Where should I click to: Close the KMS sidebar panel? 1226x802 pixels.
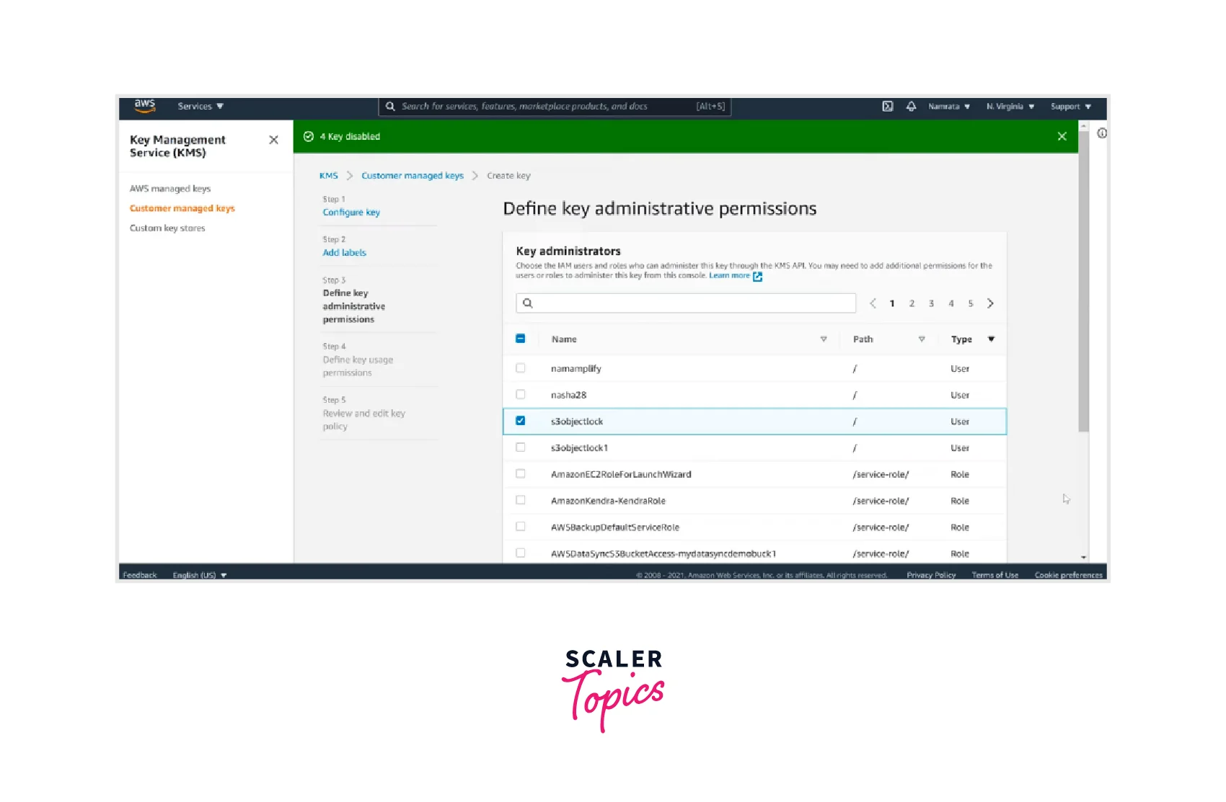click(273, 140)
